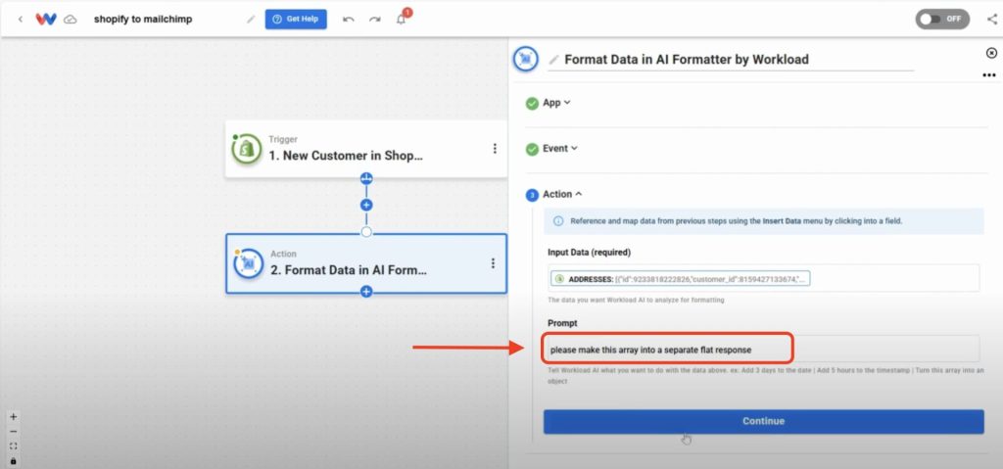1003x469 pixels.
Task: Open AI Formatter action step options menu
Action: (x=494, y=263)
